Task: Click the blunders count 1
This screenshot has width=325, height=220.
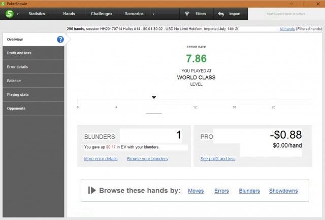Action: (x=179, y=135)
